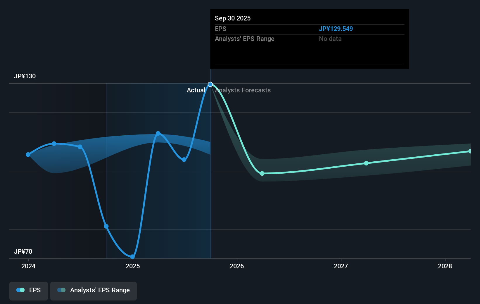Toggle the EPS legend series
480x304 pixels.
(x=29, y=291)
